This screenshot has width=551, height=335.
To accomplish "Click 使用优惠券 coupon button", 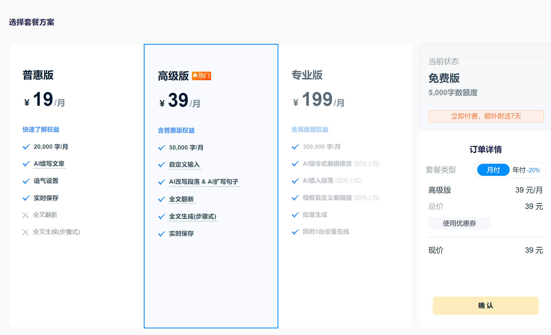I will click(459, 223).
